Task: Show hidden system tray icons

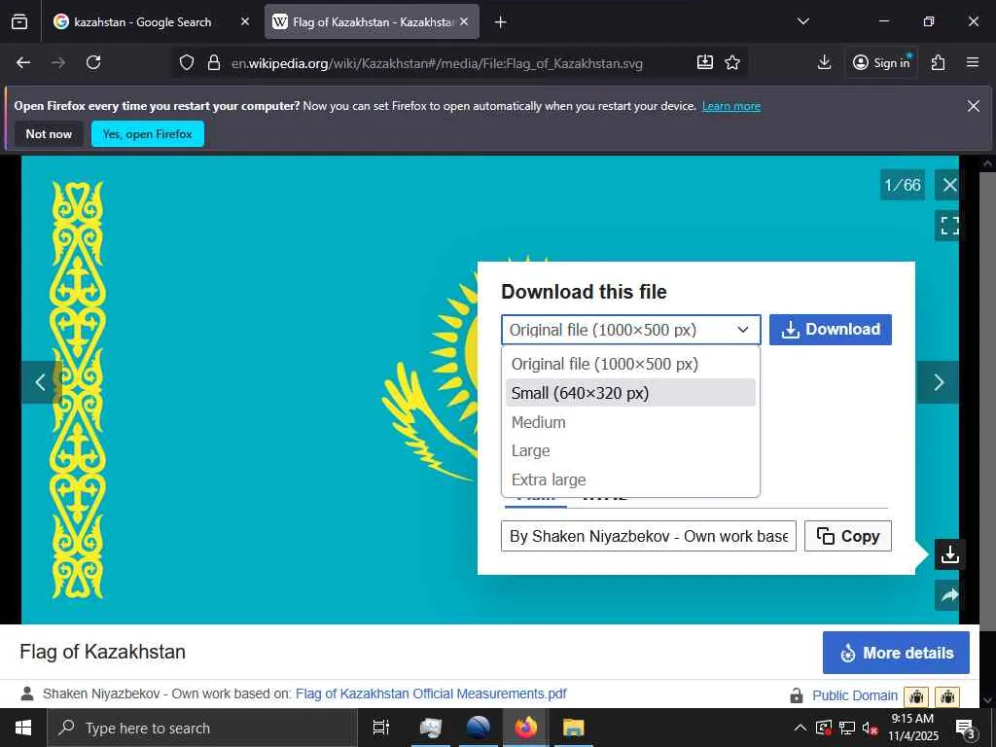Action: tap(800, 728)
